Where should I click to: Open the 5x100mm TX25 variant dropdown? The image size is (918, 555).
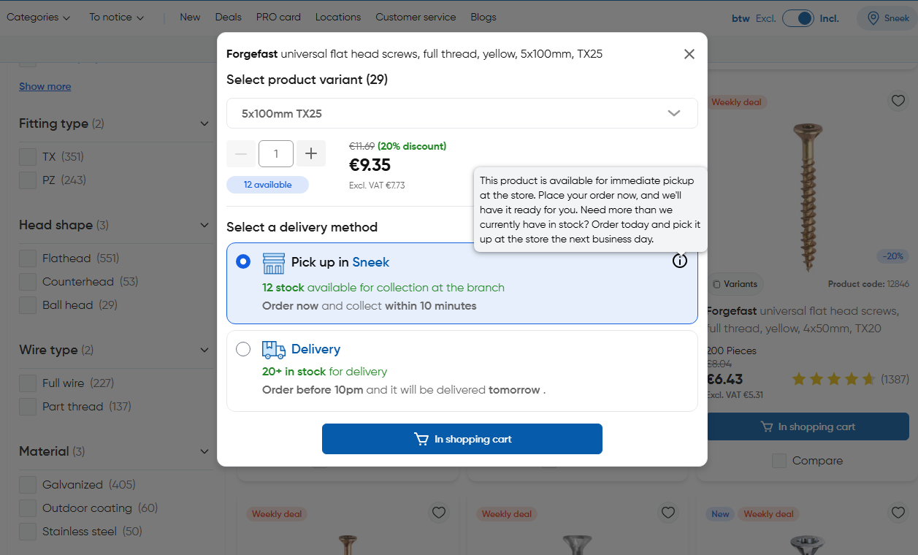point(462,113)
